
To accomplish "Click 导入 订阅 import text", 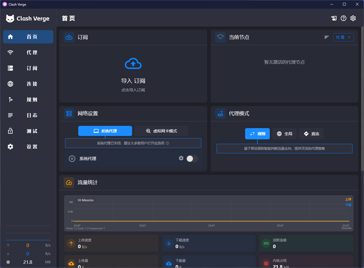I will [133, 81].
